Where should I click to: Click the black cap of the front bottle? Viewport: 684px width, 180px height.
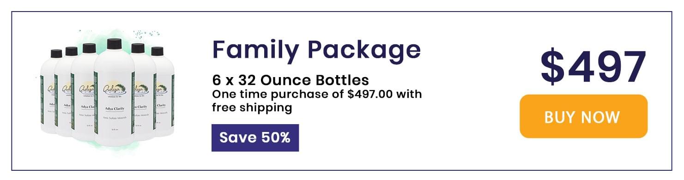114,44
